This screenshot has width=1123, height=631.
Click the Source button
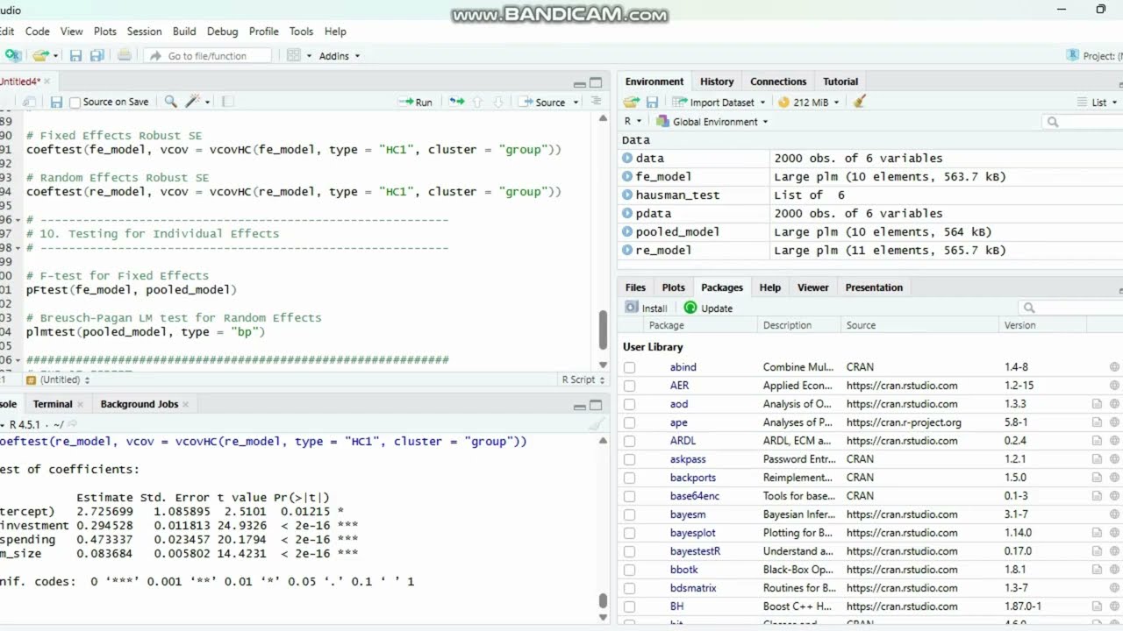pos(542,102)
